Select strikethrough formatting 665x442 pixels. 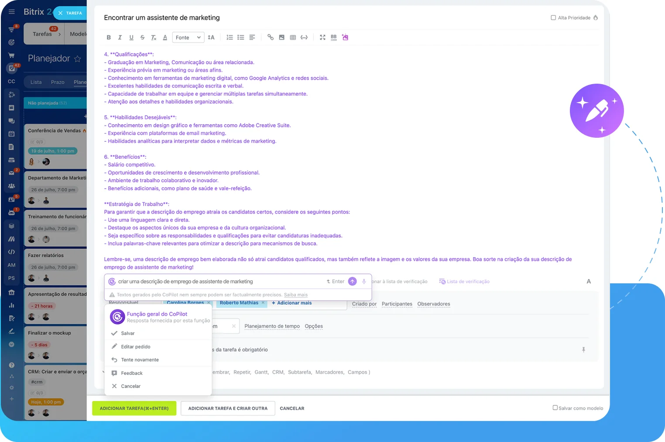[142, 37]
